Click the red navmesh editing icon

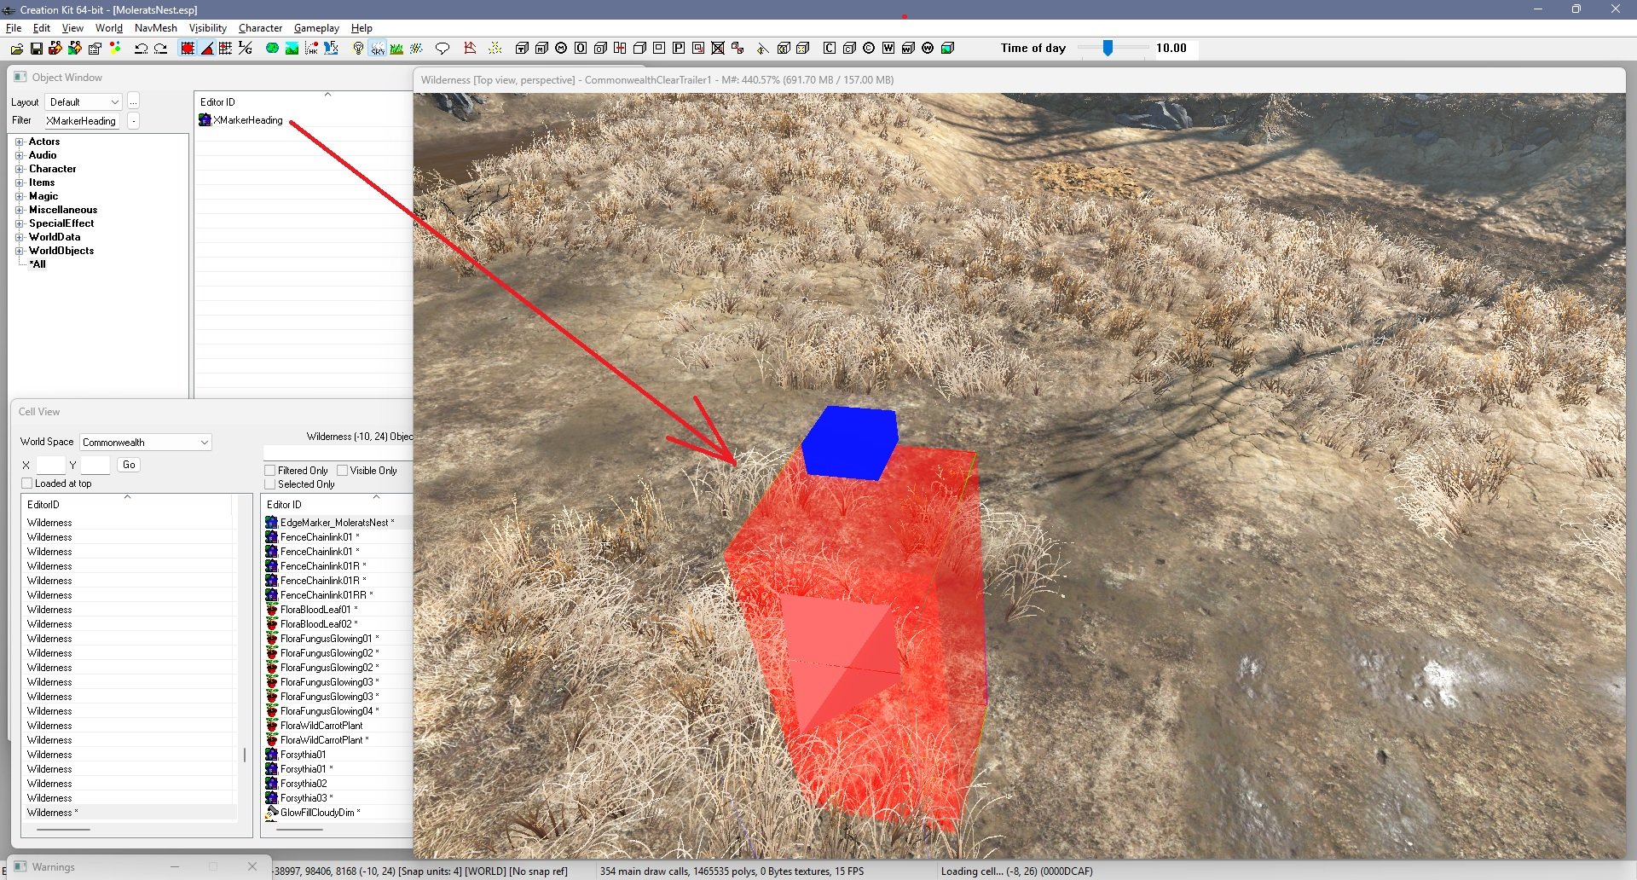tap(470, 49)
